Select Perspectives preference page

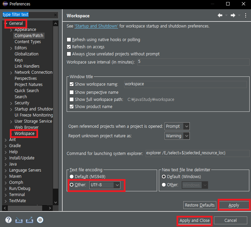coord(26,78)
